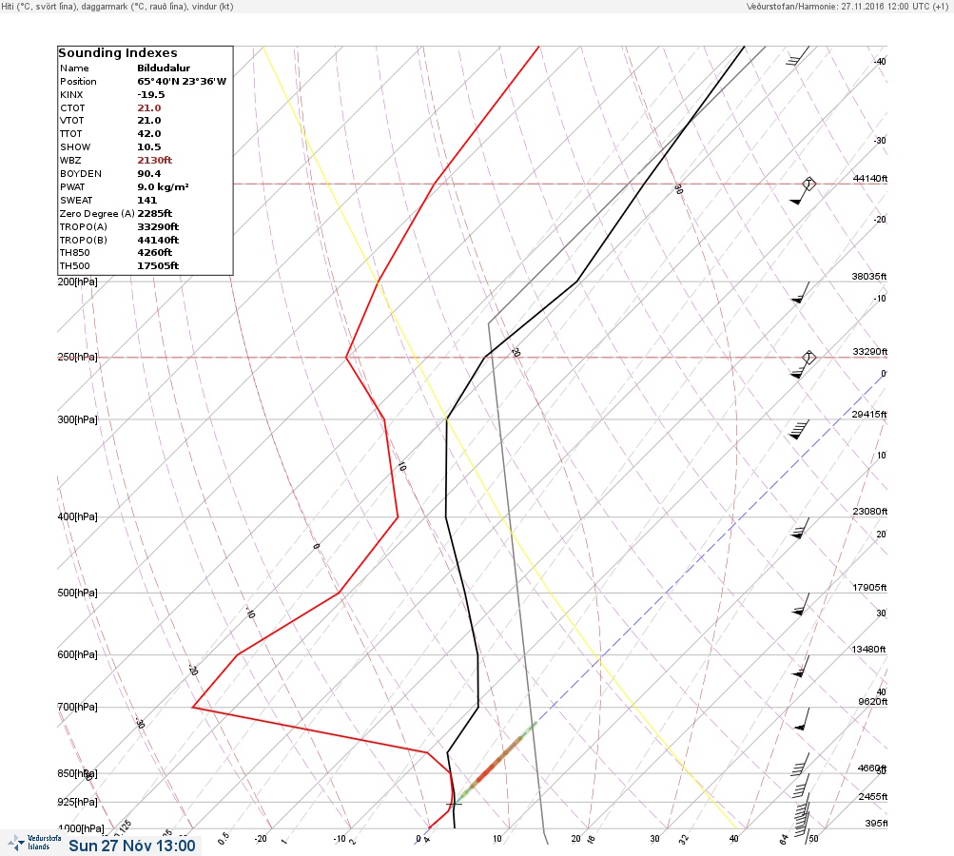954x856 pixels.
Task: Click the 925[hPa] pressure label
Action: [x=77, y=802]
